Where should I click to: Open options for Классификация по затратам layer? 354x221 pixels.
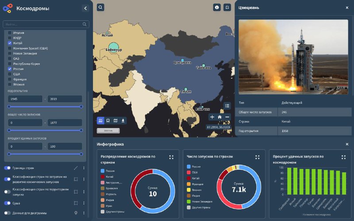(x=84, y=179)
